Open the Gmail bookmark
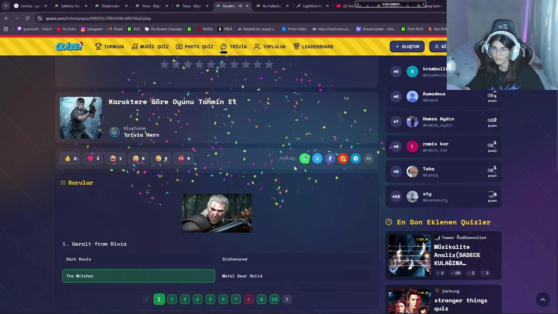The width and height of the screenshot is (558, 314). [x=115, y=29]
